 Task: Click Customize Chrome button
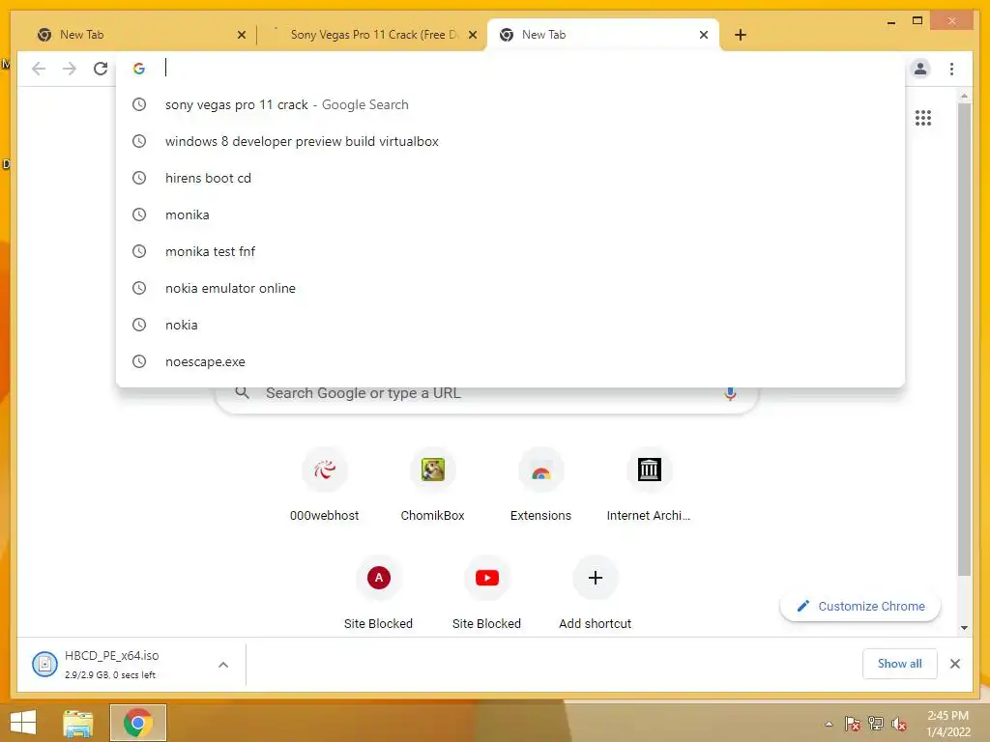860,607
